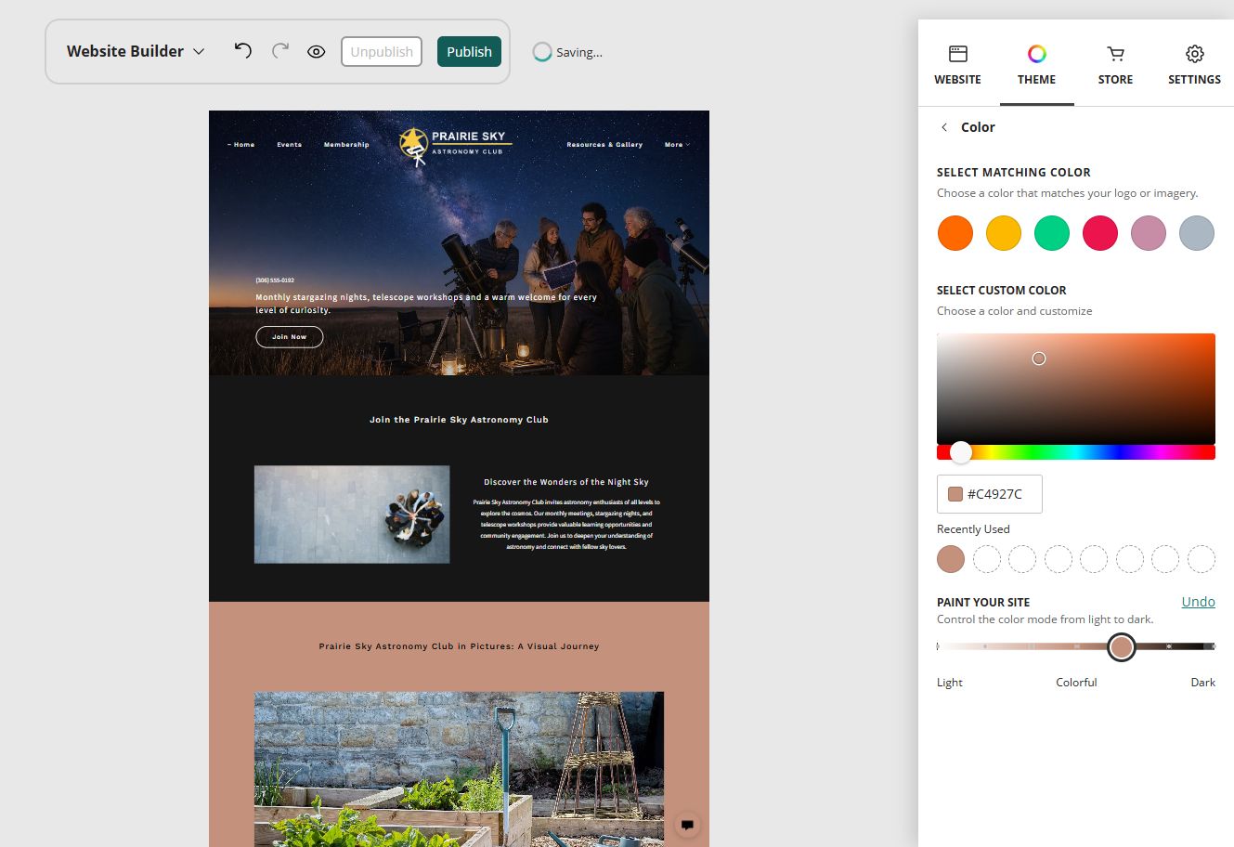This screenshot has height=847, width=1234.
Task: Click the Saving status spinner icon
Action: 542,52
